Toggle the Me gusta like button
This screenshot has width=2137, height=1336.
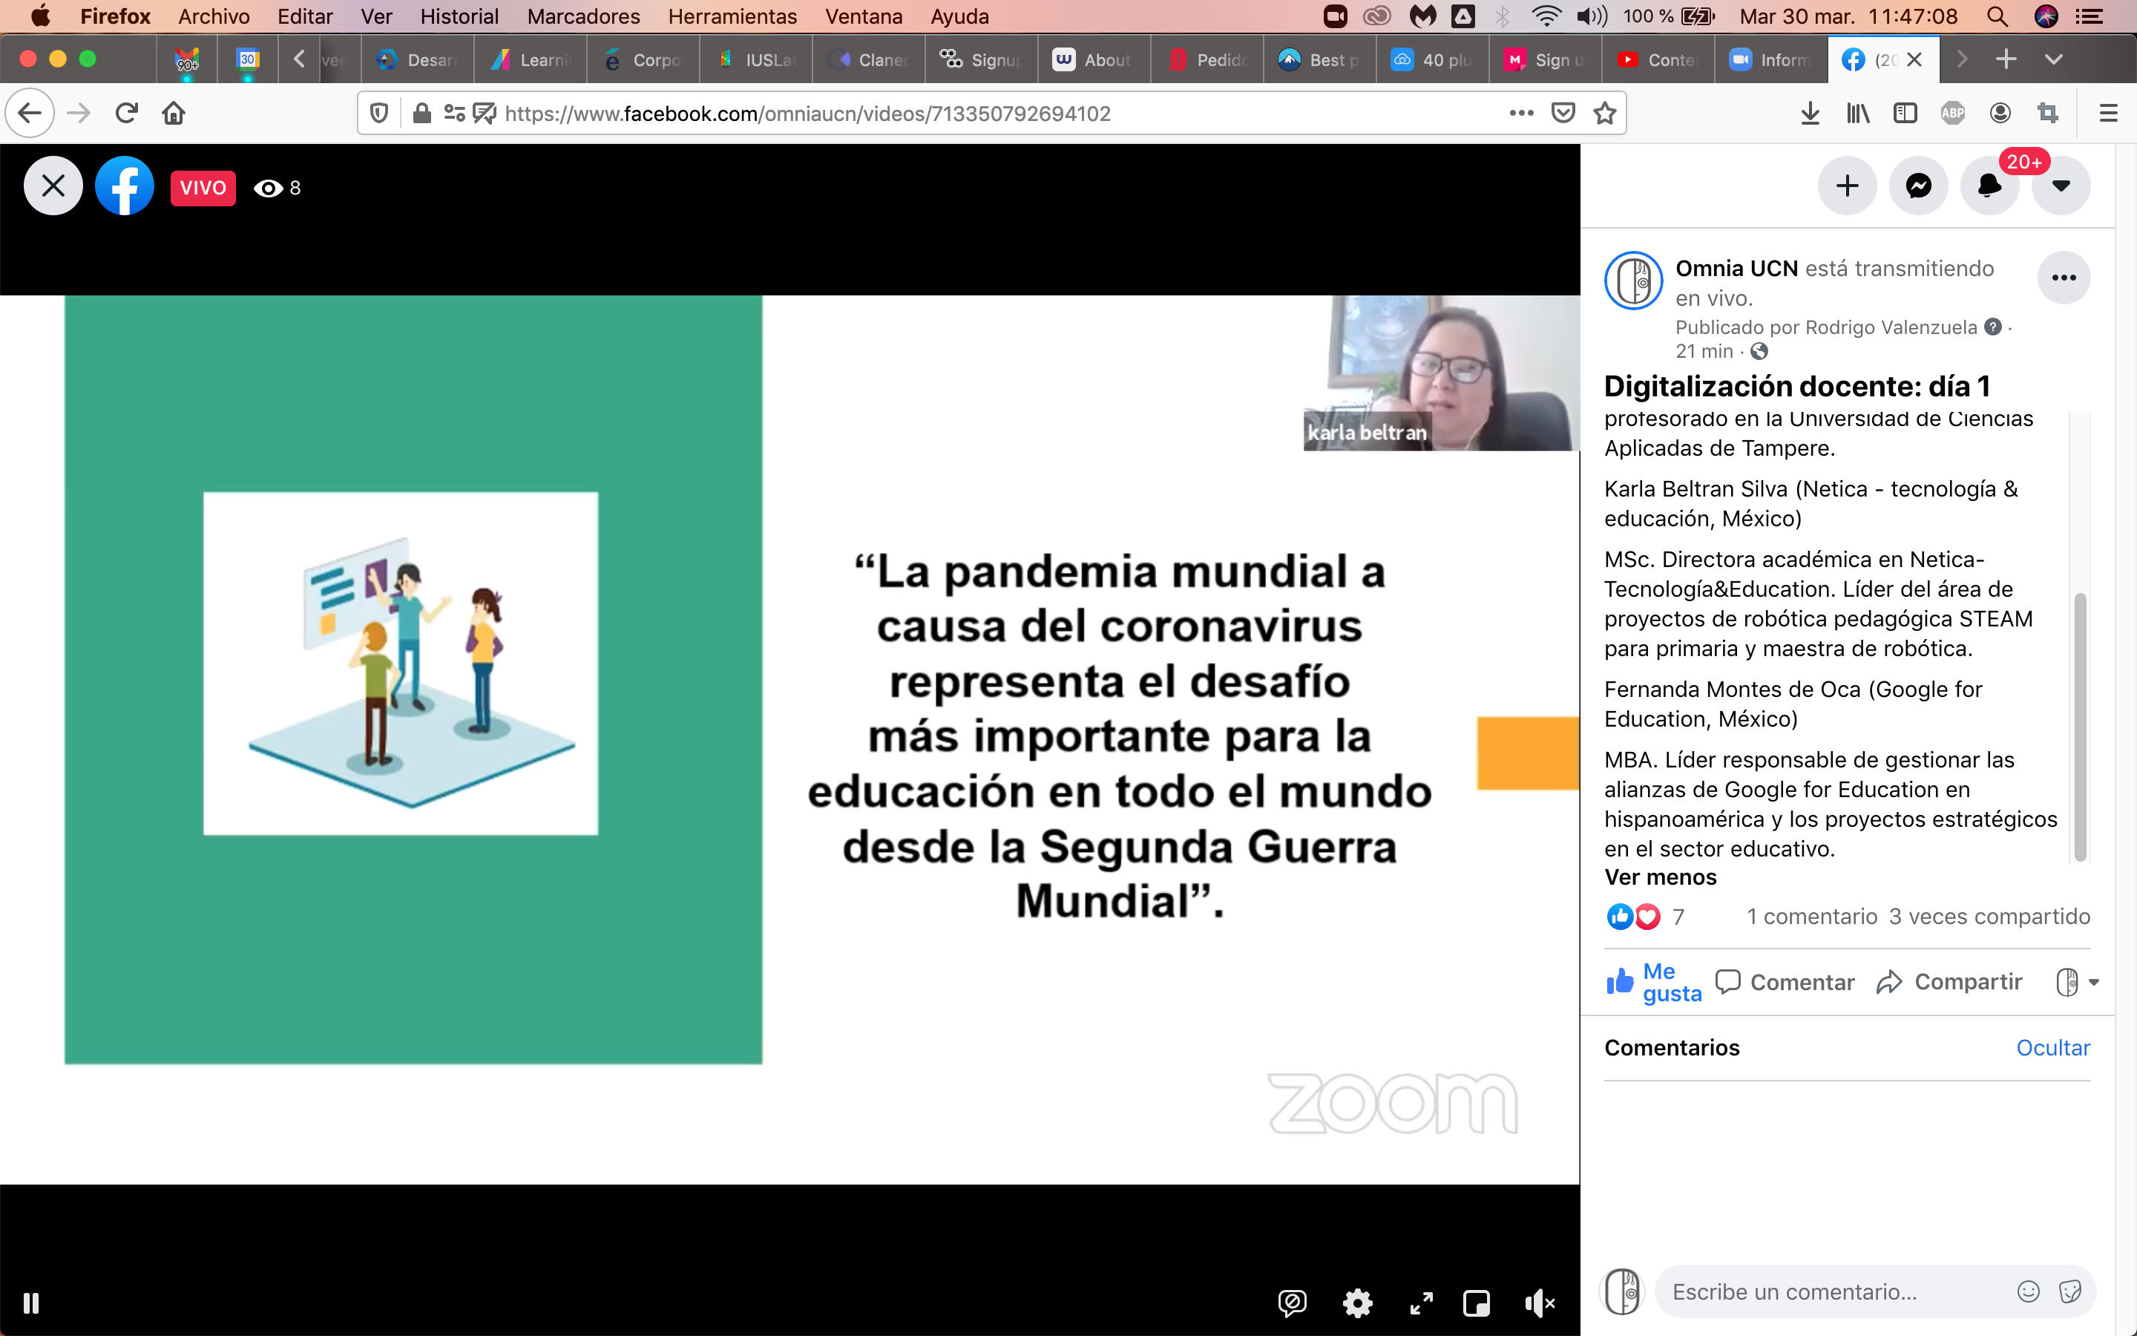(1652, 982)
